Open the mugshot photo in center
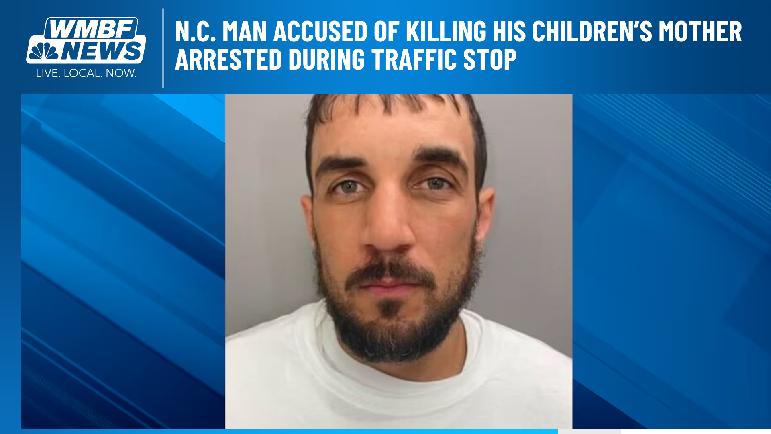This screenshot has height=434, width=771. point(398,262)
